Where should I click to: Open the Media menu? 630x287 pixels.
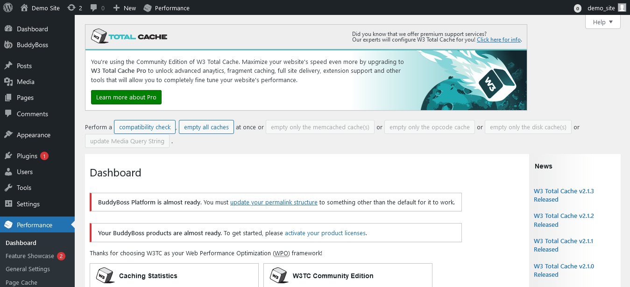coord(37,82)
